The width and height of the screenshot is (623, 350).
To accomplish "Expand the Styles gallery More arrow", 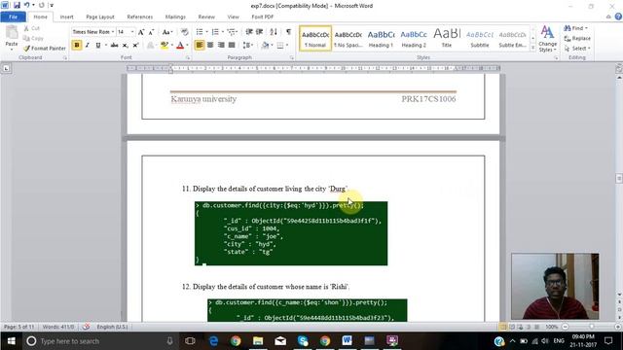I will 532,48.
